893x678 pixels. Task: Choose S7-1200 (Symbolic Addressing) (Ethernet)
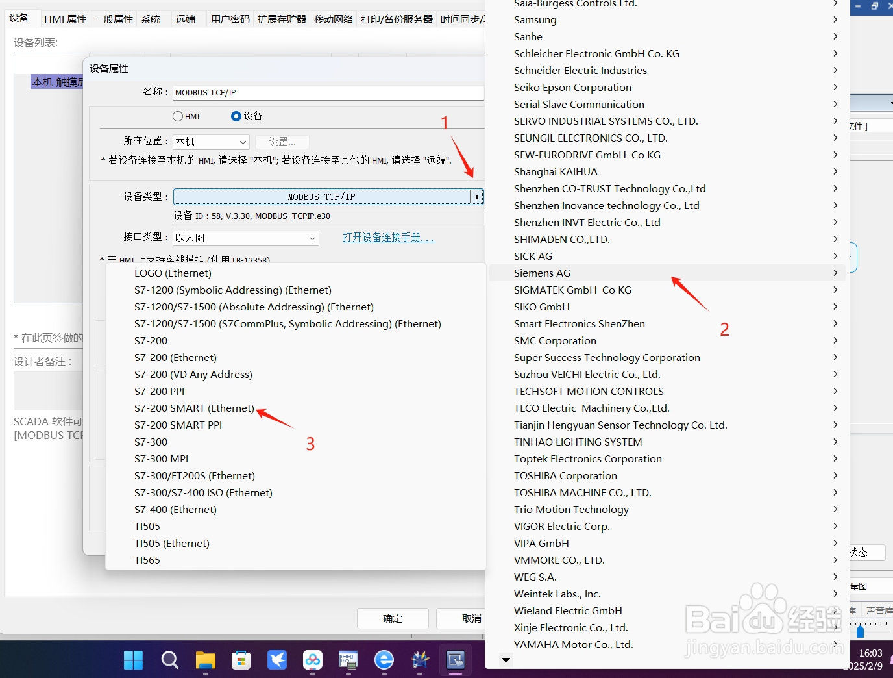(233, 290)
